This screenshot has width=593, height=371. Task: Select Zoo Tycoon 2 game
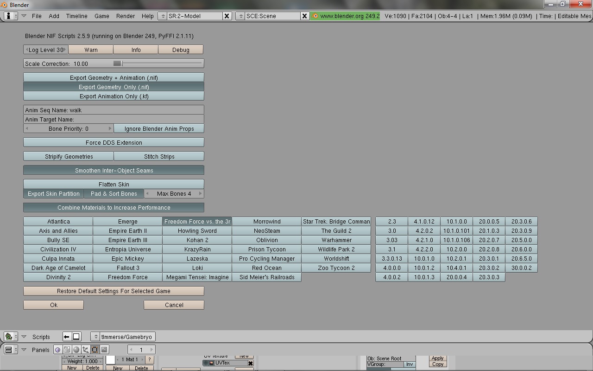[x=336, y=268]
